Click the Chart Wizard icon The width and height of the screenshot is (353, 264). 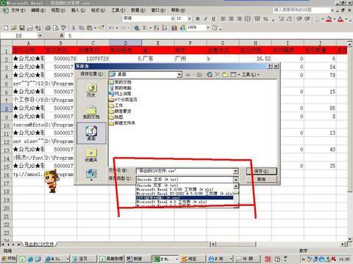pos(174,28)
